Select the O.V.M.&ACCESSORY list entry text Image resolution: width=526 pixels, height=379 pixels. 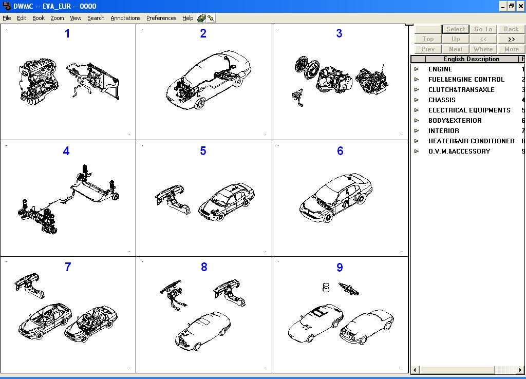point(459,151)
